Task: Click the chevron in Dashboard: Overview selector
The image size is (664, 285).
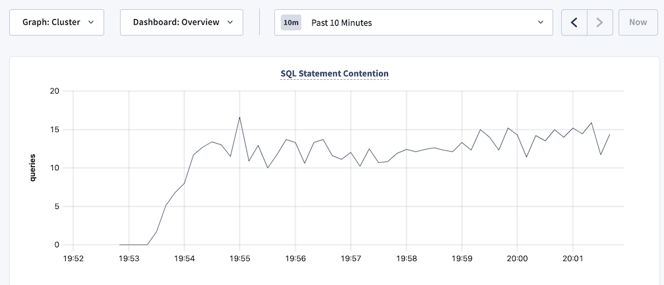Action: click(x=230, y=22)
